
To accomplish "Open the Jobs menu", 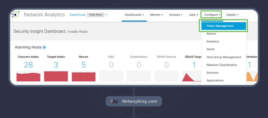I will pos(193,15).
